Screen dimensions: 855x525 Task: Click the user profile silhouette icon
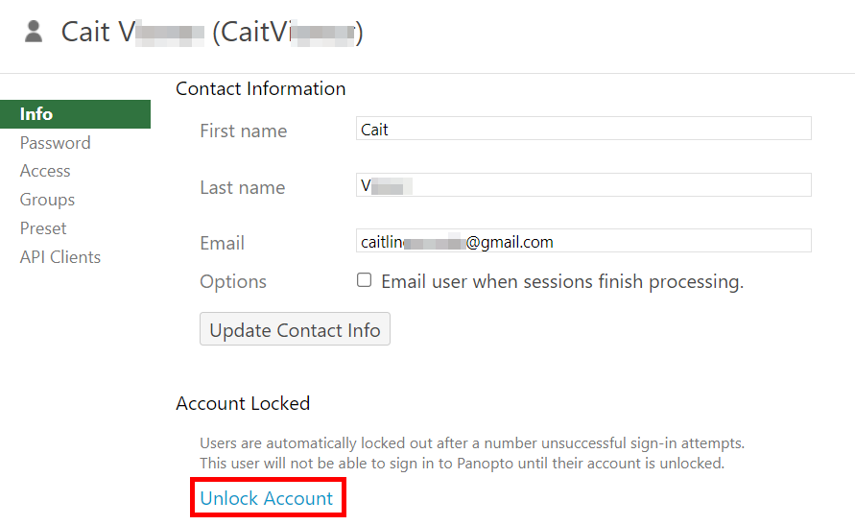point(34,32)
